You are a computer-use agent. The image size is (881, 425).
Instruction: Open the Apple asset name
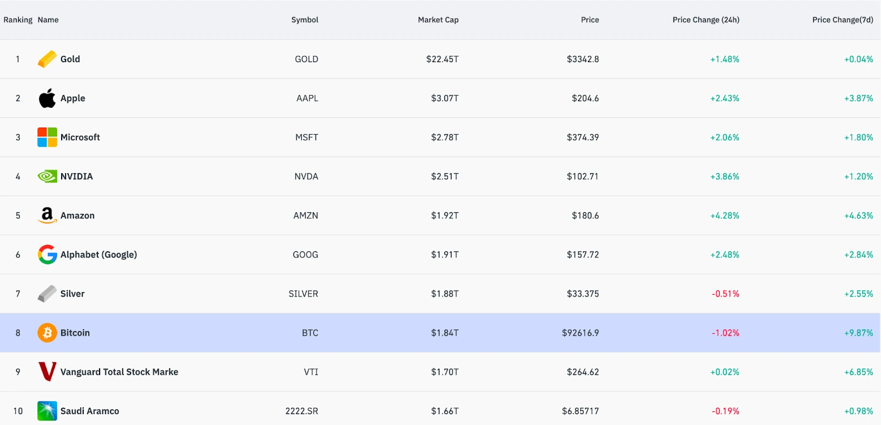pos(73,98)
